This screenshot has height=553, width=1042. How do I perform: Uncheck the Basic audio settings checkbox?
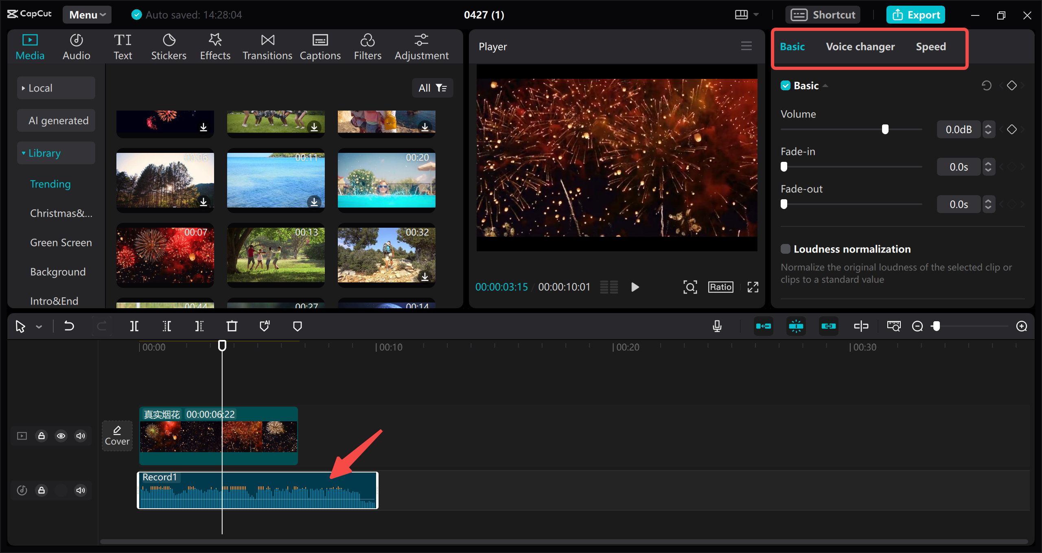786,86
